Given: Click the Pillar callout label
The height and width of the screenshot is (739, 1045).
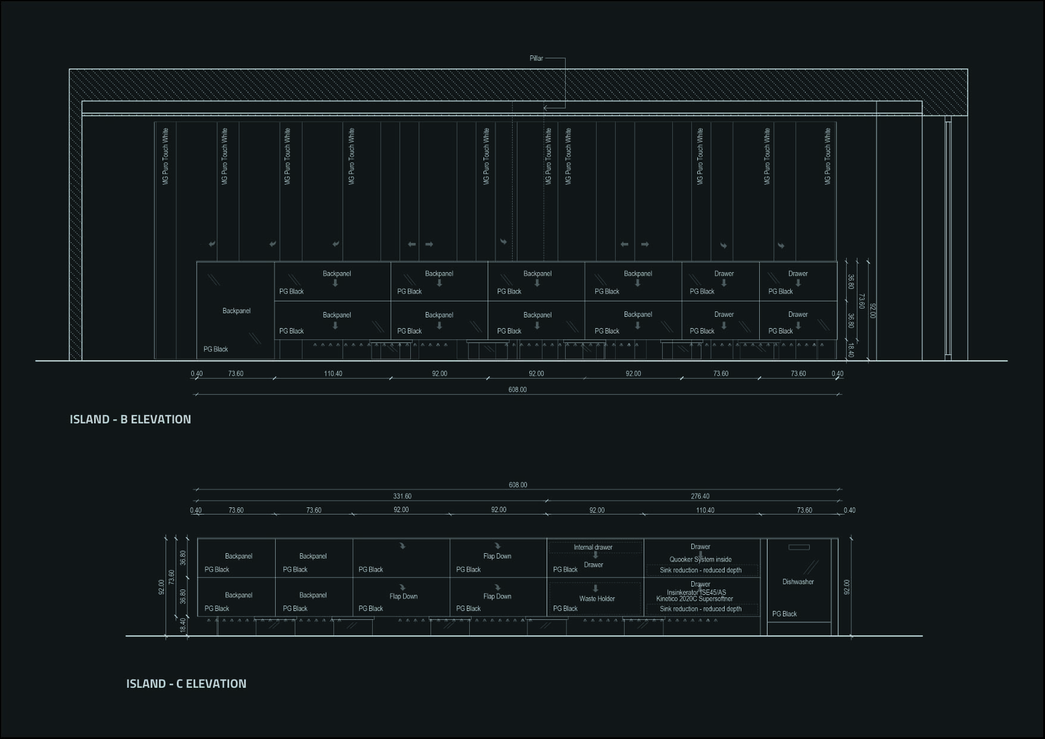Looking at the screenshot, I should coord(536,58).
